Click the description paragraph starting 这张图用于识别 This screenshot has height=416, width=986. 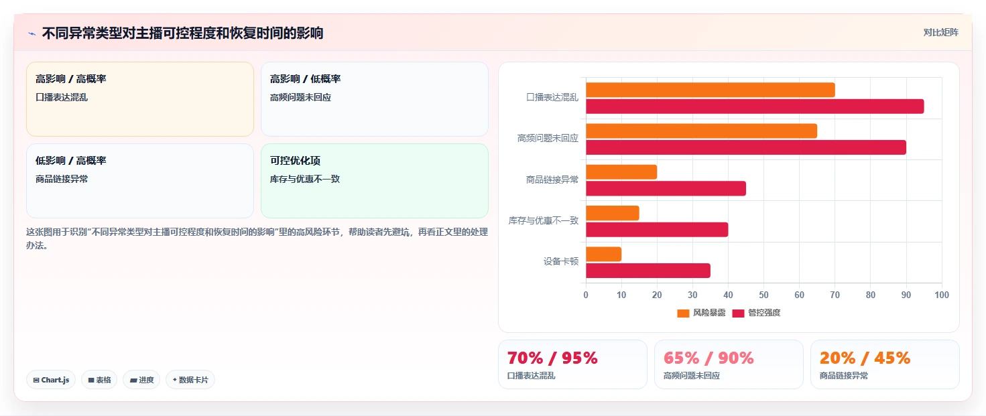pos(257,238)
